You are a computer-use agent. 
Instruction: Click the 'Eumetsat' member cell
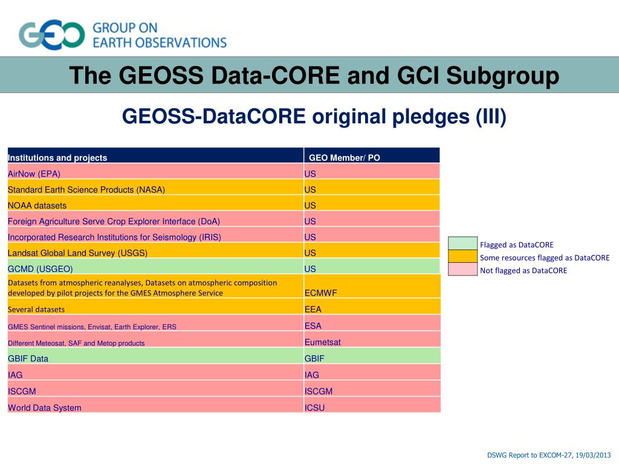pos(372,340)
